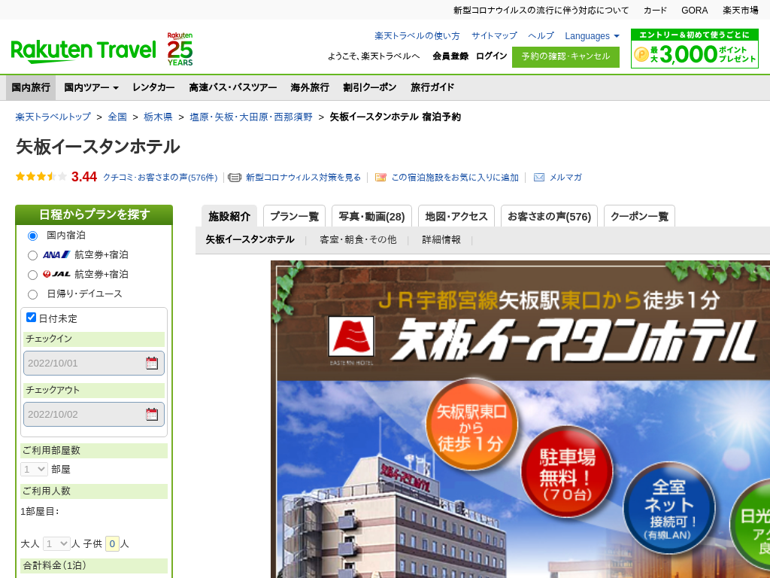Click the ログイン link
This screenshot has height=578, width=770.
pyautogui.click(x=492, y=56)
